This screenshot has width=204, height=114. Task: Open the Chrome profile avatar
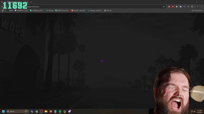coord(198,7)
